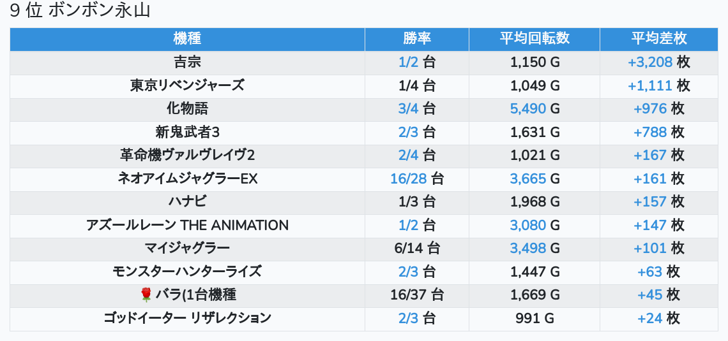This screenshot has width=728, height=341.
Task: Select the ネオアイムジャグラーEX machine name
Action: (187, 178)
